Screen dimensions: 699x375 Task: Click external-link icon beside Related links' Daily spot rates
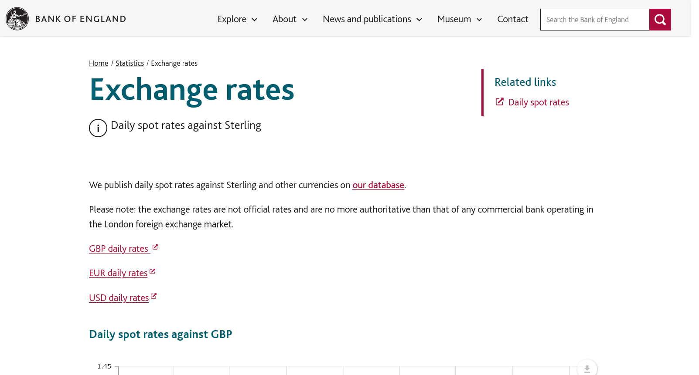tap(500, 102)
